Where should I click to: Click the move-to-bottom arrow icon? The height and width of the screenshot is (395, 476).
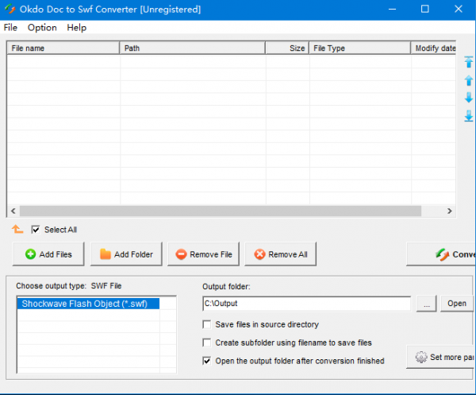coord(468,116)
